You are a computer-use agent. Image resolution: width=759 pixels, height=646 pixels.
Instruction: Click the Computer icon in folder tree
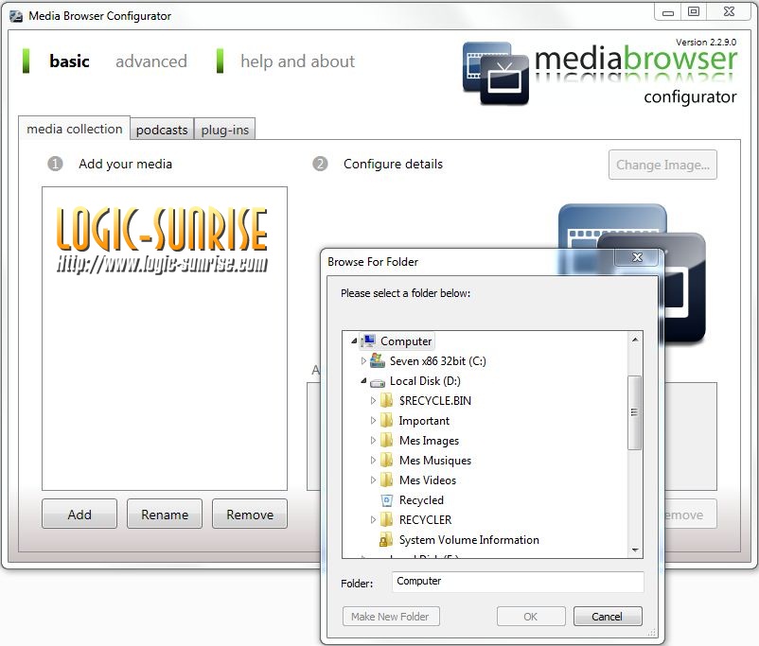point(368,341)
